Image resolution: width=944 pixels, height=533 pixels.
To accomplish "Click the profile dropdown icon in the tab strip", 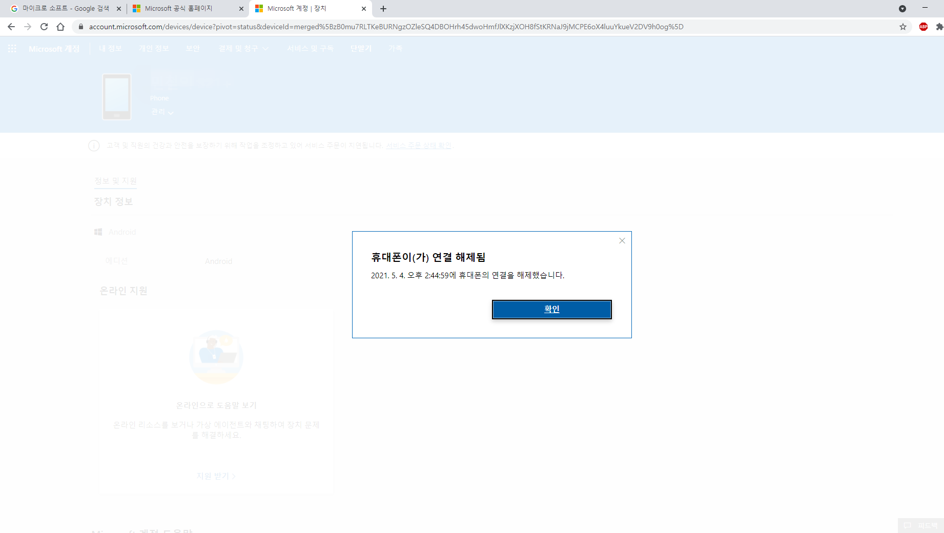I will [902, 9].
